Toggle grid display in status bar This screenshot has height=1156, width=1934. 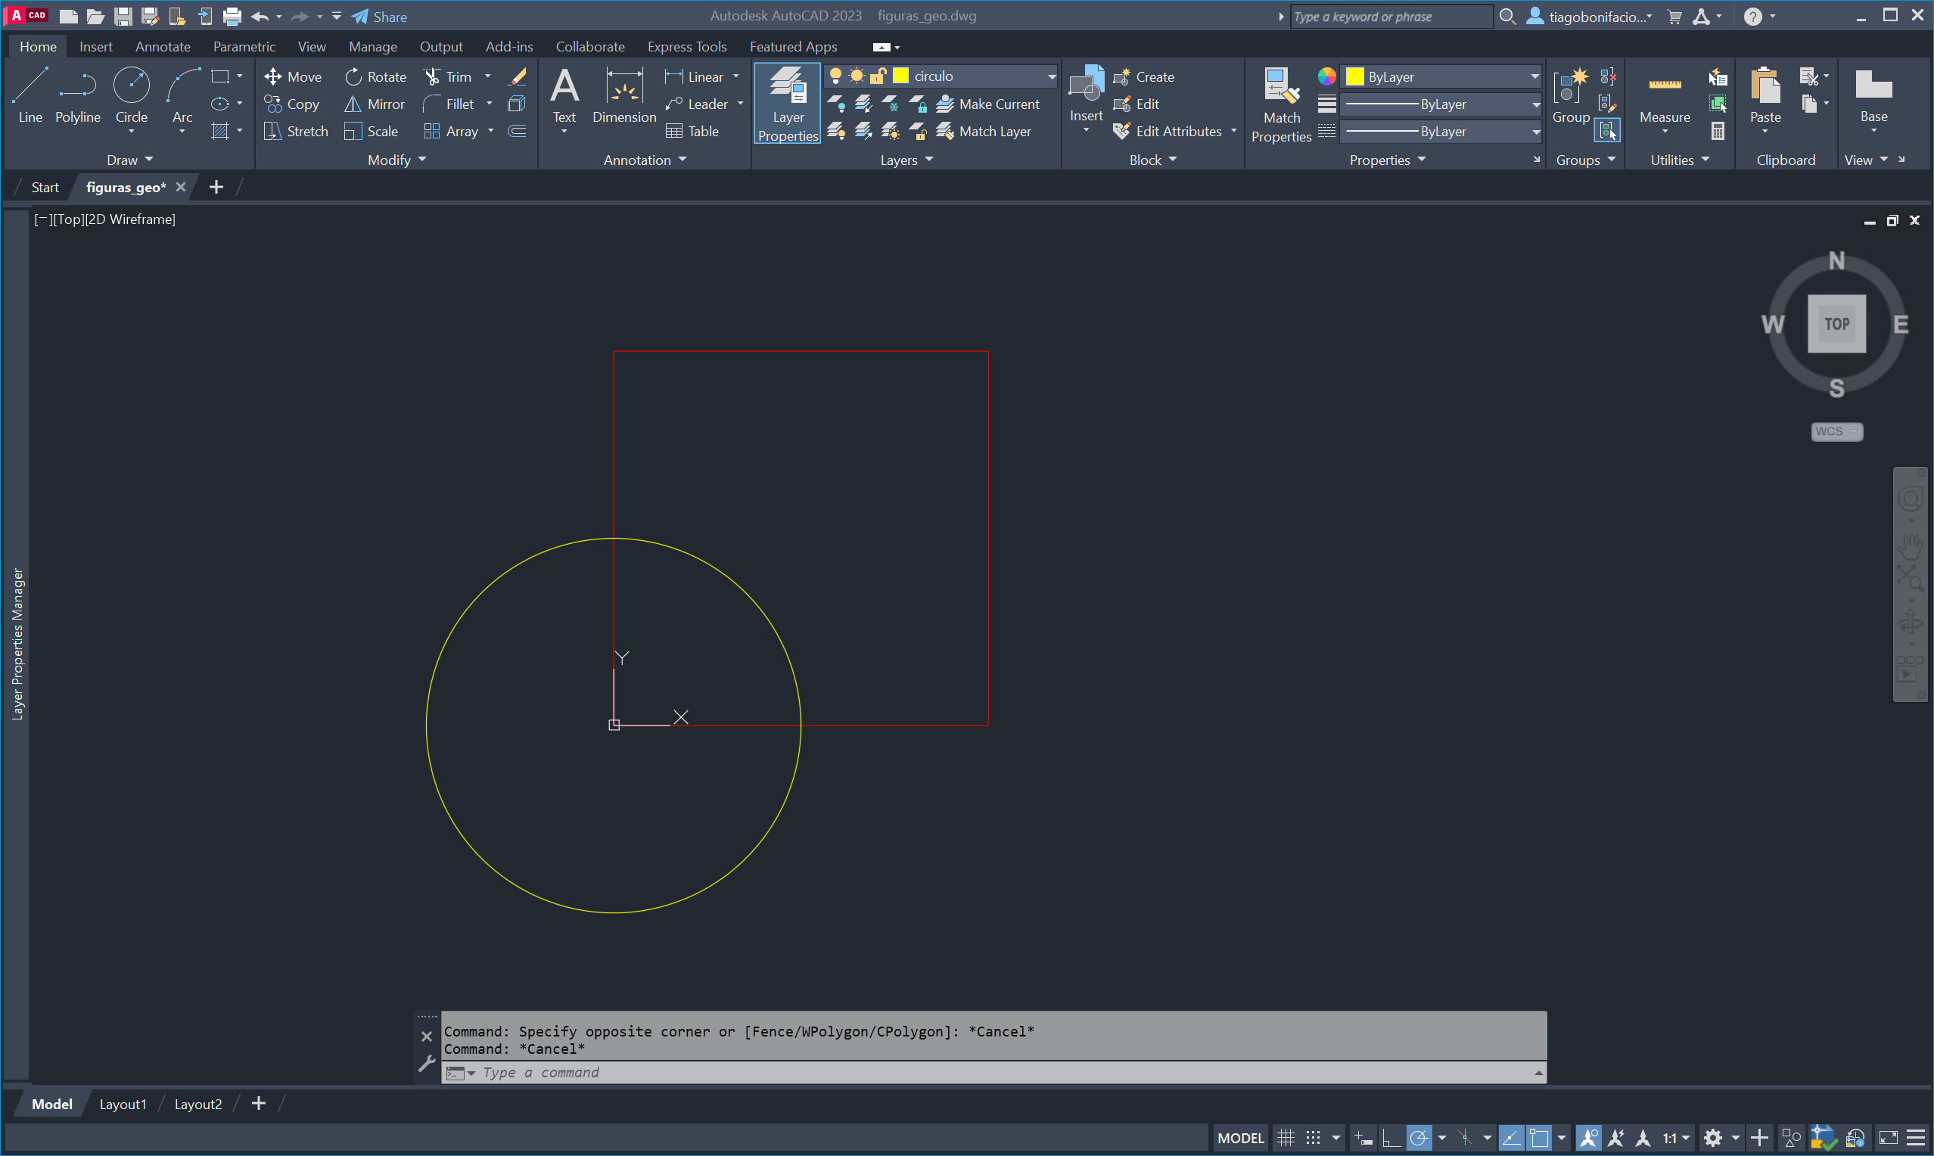pos(1286,1138)
